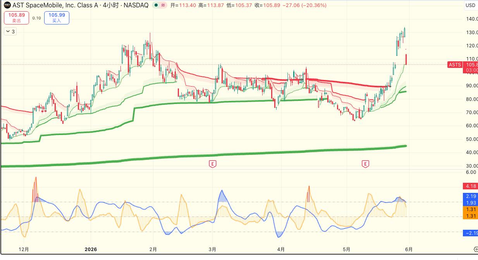Click the pink approximate-data indicator icon
The width and height of the screenshot is (478, 260).
[x=163, y=5]
